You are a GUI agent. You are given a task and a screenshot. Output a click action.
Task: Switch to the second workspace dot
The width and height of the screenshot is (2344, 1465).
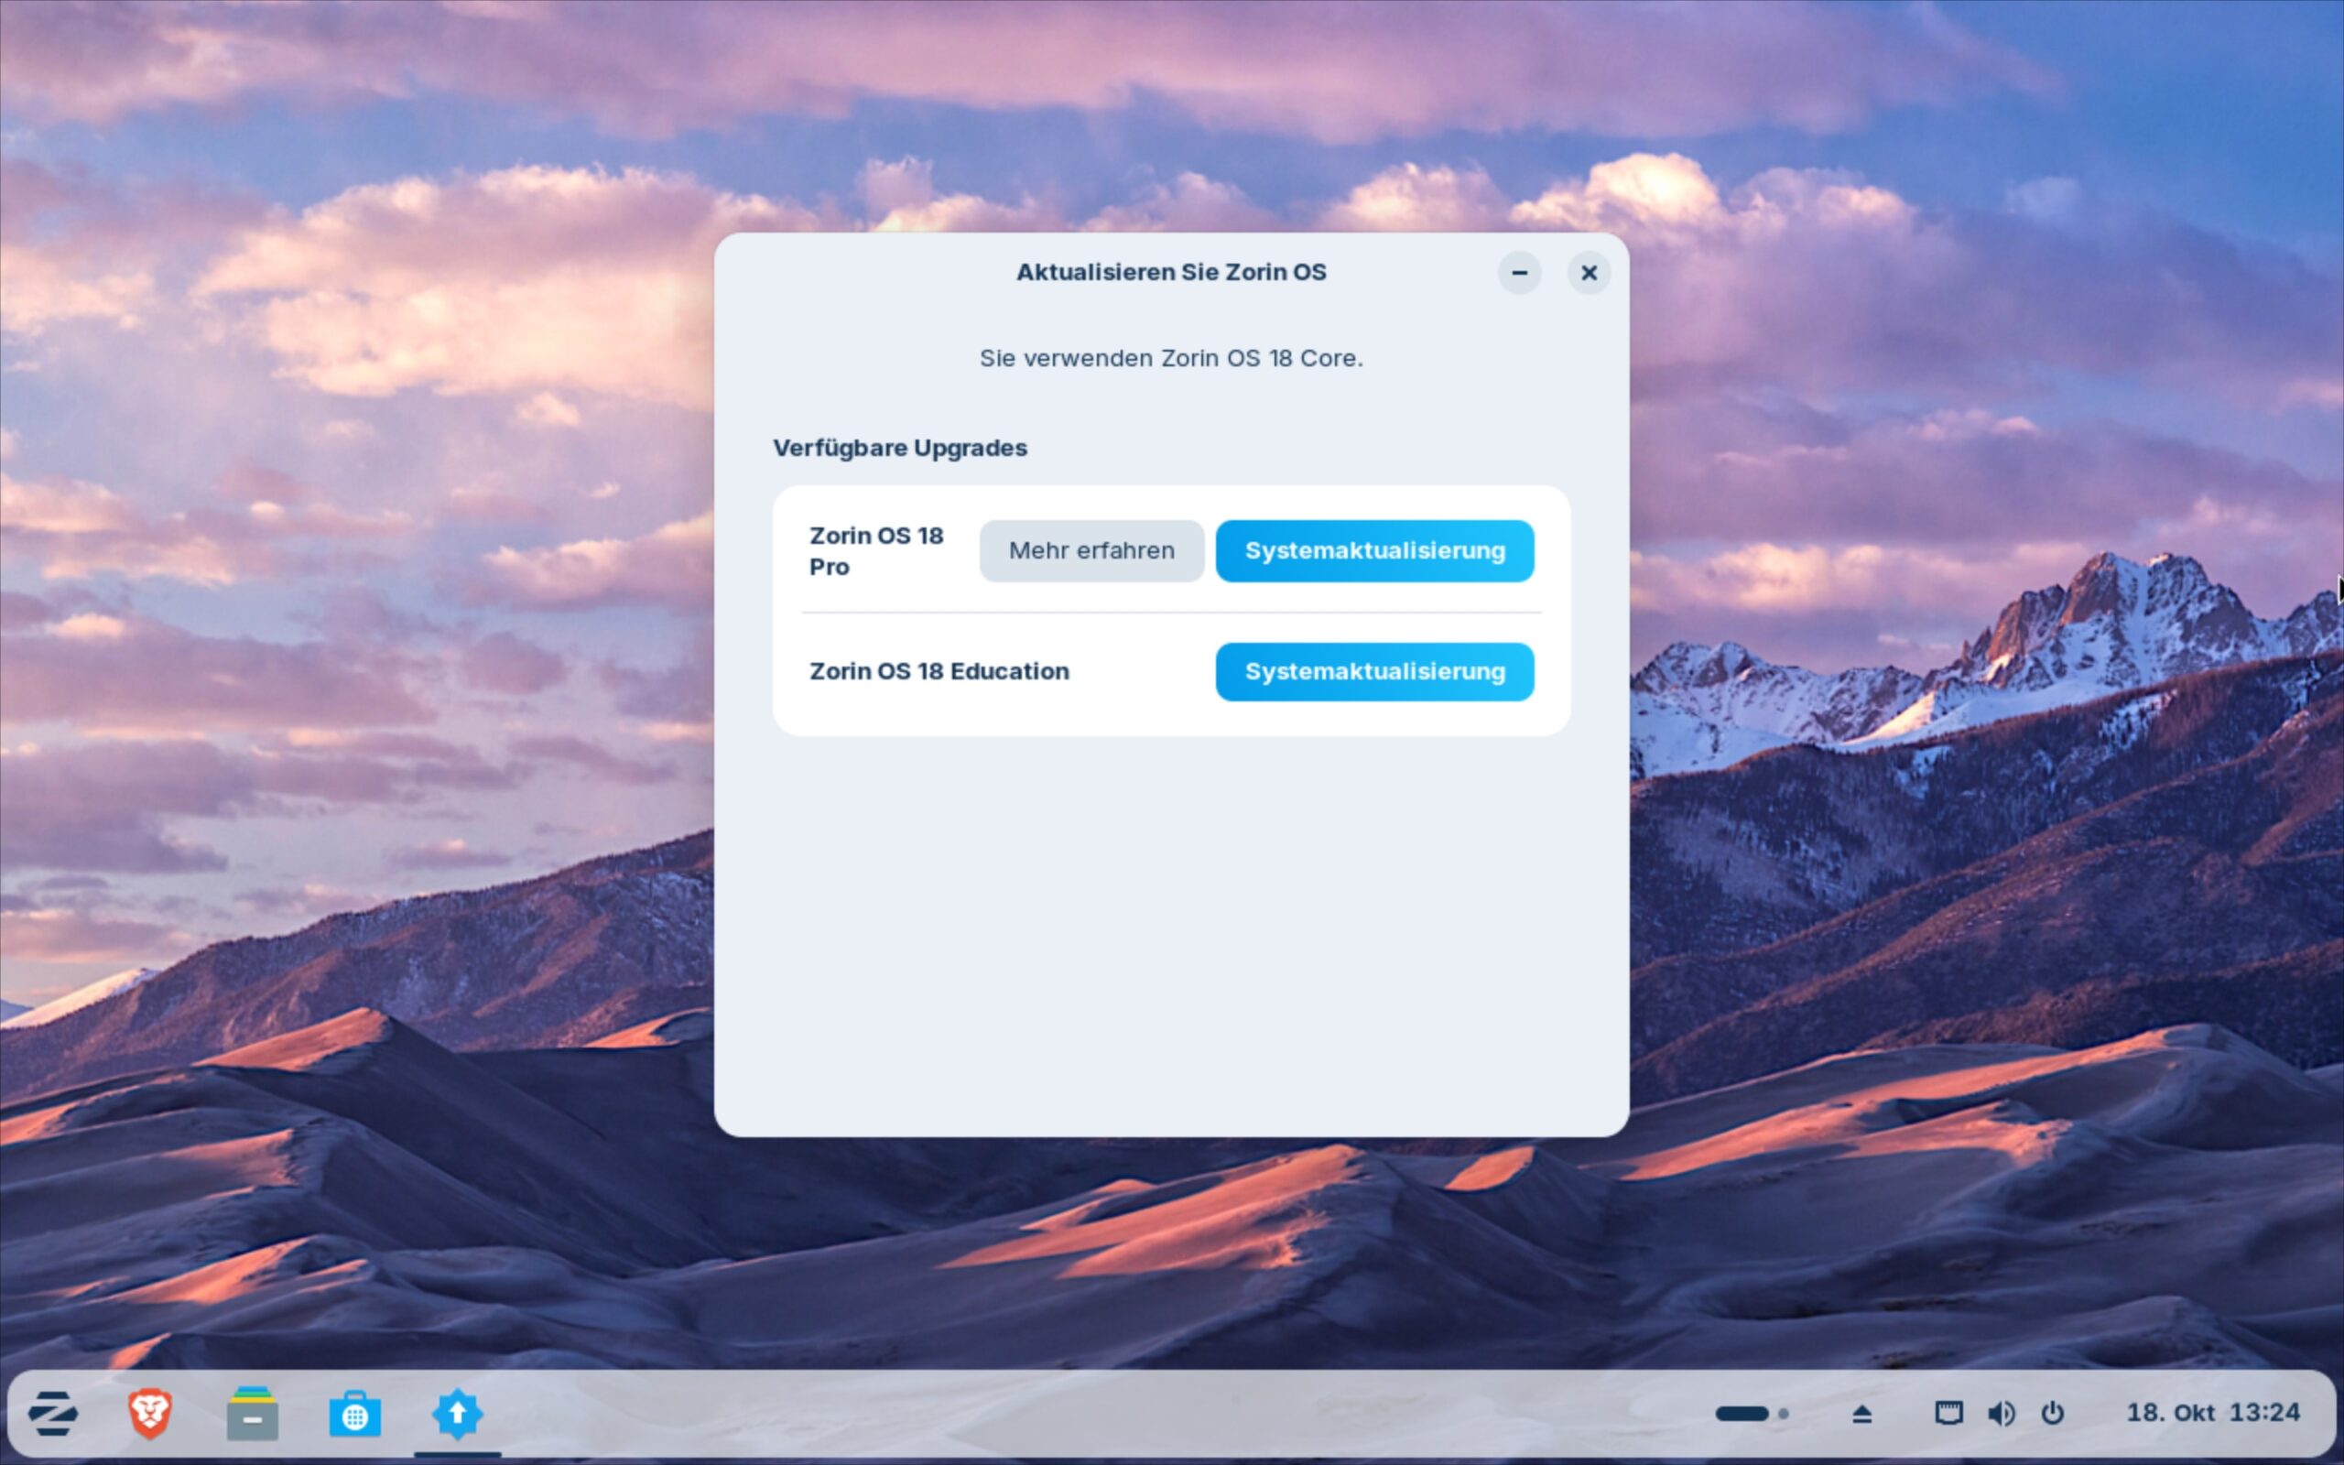[1784, 1414]
